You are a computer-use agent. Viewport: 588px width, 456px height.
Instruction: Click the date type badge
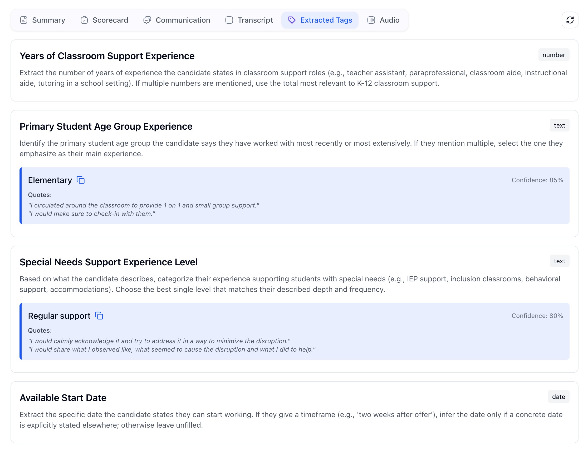[558, 397]
